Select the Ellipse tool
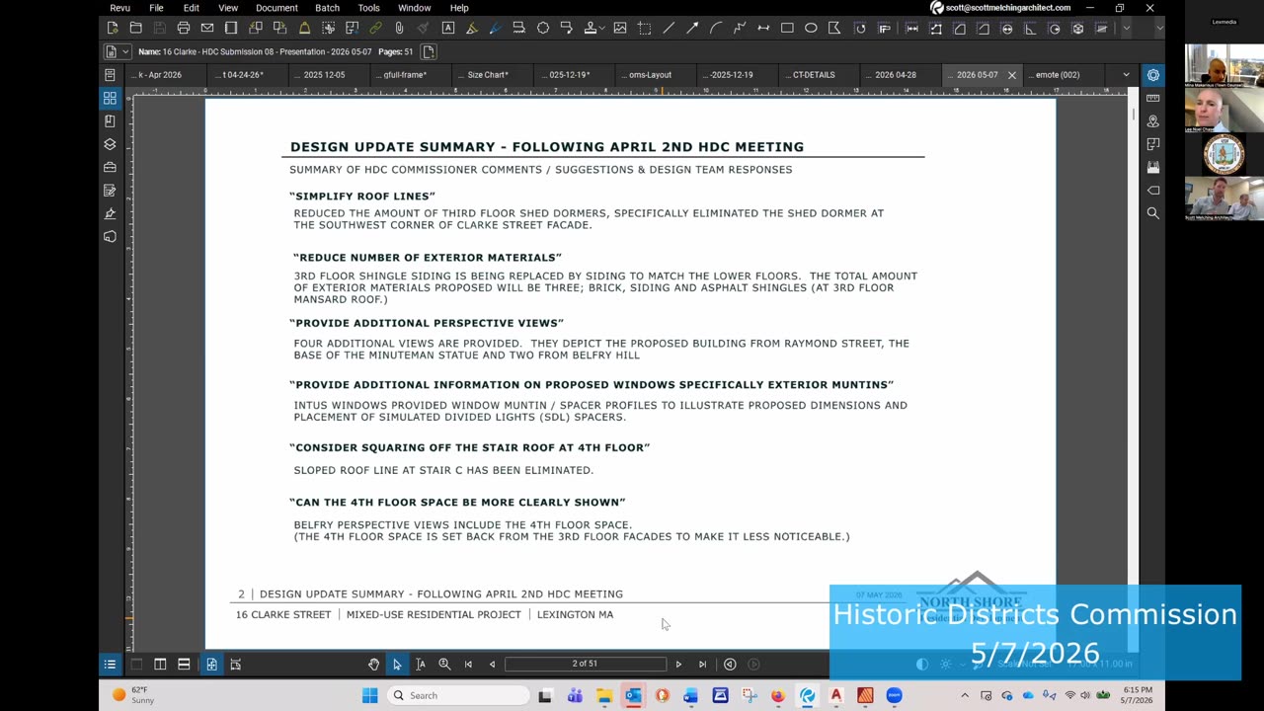 (x=811, y=28)
